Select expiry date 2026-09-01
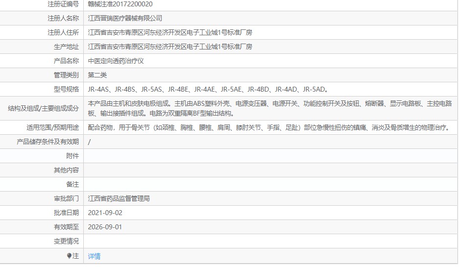The image size is (460, 268). click(x=105, y=227)
